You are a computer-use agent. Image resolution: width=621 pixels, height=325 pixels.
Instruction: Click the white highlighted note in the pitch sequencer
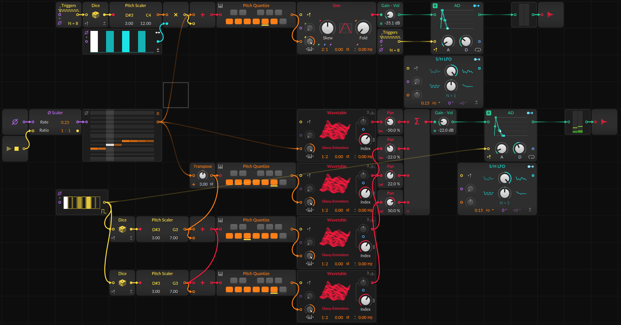pyautogui.click(x=110, y=144)
